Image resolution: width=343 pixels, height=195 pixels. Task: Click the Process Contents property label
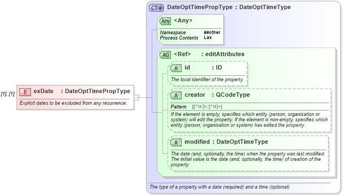[179, 38]
